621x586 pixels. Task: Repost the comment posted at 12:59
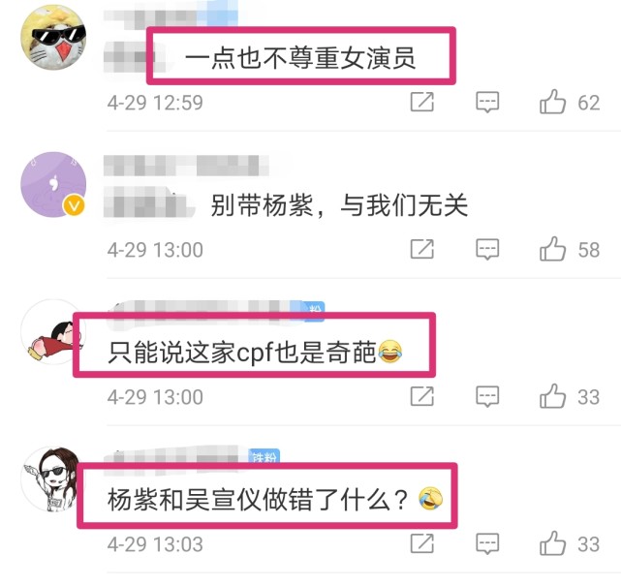(422, 102)
